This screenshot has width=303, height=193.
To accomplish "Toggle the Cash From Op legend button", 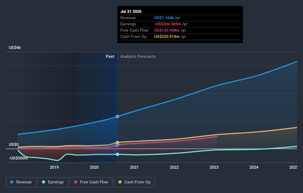I will (x=134, y=182).
